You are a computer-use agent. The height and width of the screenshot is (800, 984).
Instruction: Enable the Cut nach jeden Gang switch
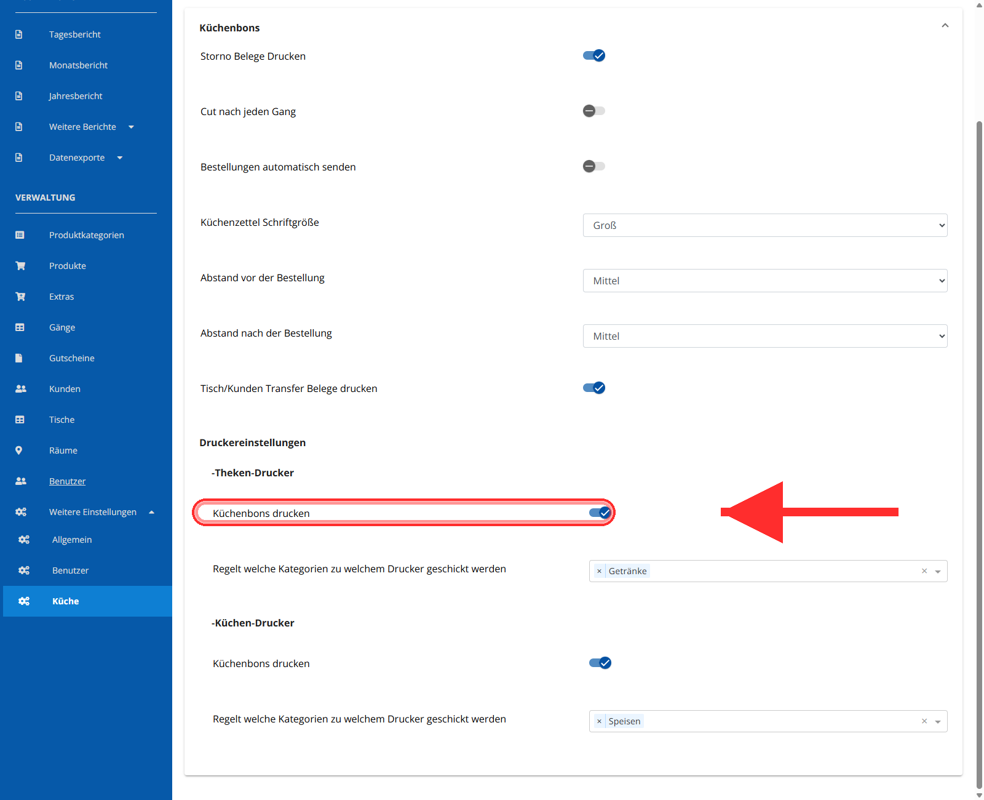594,111
